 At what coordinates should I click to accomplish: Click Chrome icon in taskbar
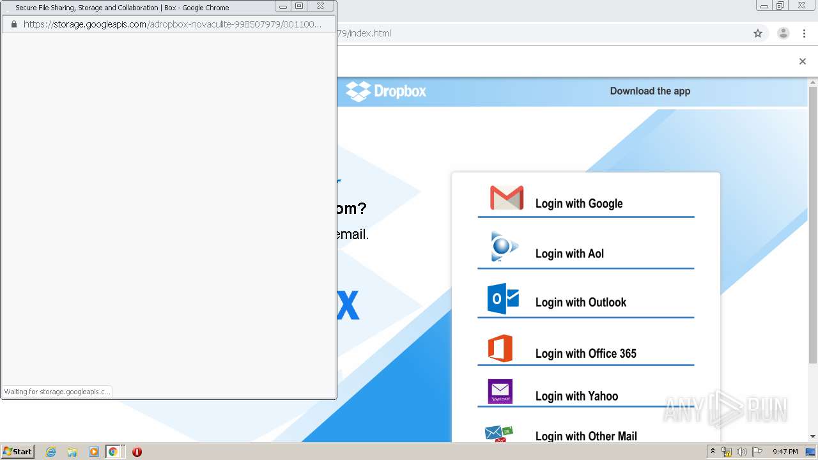click(113, 452)
